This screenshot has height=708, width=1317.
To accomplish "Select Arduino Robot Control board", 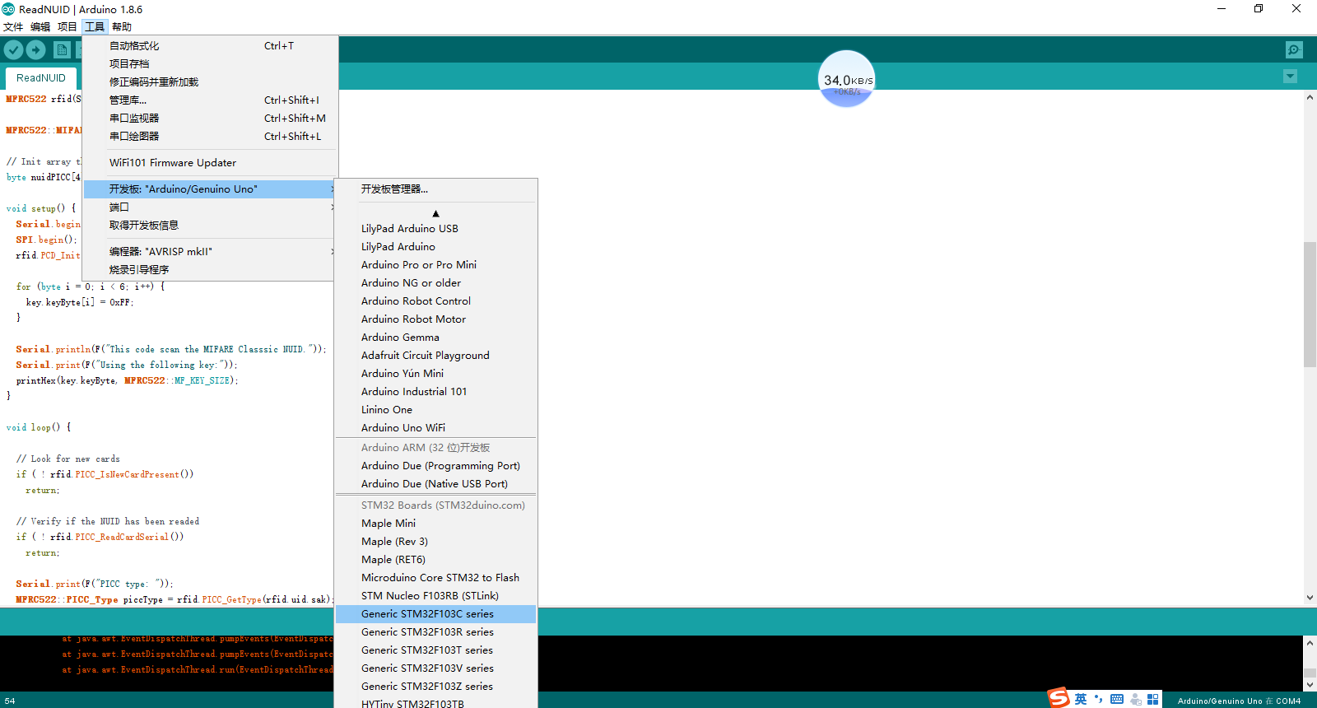I will tap(435, 301).
